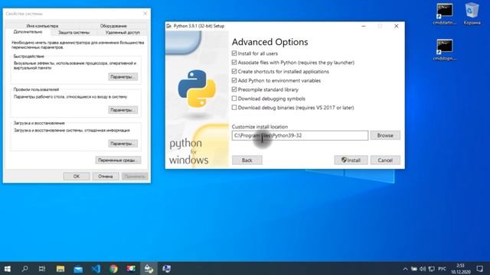Screen dimensions: 490x275
Task: Open battery status tray icon
Action: pyautogui.click(x=414, y=269)
